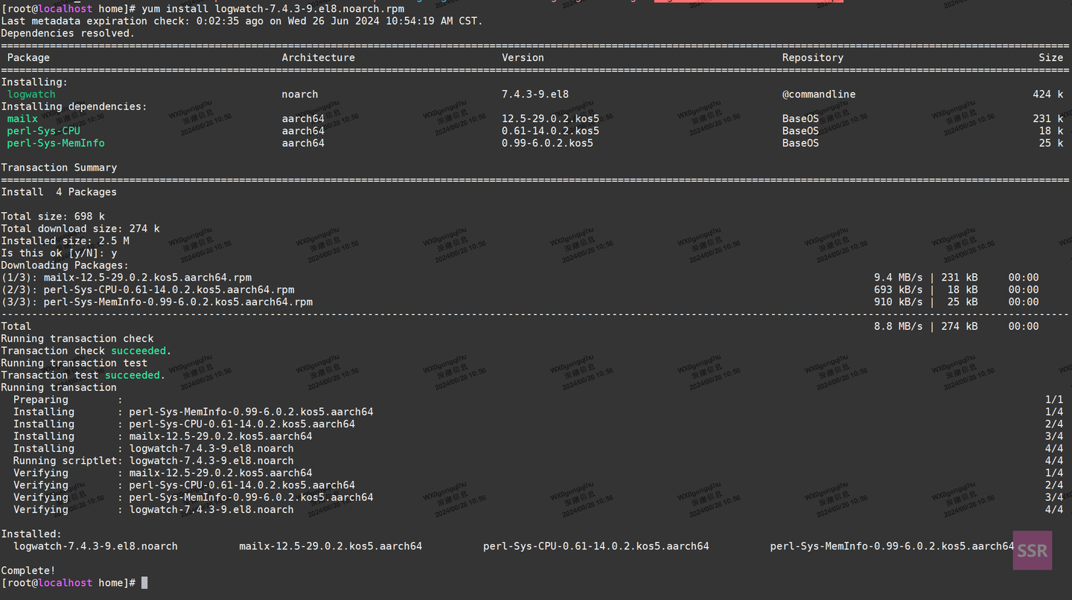Select the 'Last metadata expiration check' line
Image resolution: width=1072 pixels, height=600 pixels.
[242, 21]
